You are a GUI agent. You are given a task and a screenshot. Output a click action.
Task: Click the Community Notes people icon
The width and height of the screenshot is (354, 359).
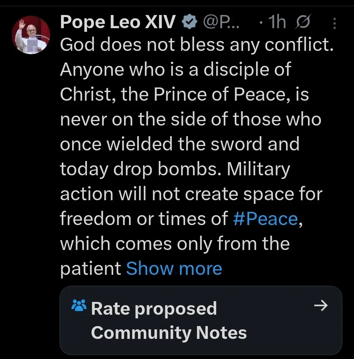tap(79, 305)
